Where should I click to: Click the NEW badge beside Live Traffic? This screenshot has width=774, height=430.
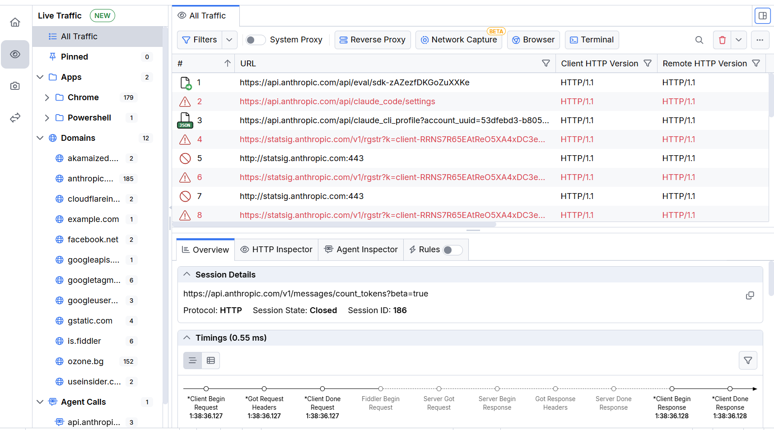pos(103,16)
